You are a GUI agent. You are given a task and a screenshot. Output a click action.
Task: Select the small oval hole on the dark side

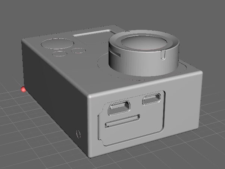[78, 134]
